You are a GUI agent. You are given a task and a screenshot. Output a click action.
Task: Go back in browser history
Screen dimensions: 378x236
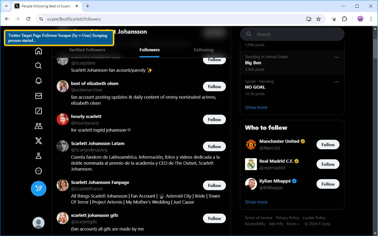pyautogui.click(x=7, y=19)
